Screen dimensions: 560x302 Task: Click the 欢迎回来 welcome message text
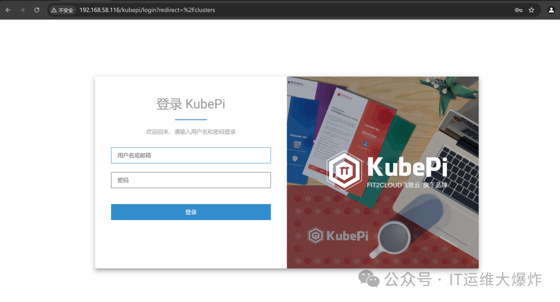pyautogui.click(x=191, y=132)
